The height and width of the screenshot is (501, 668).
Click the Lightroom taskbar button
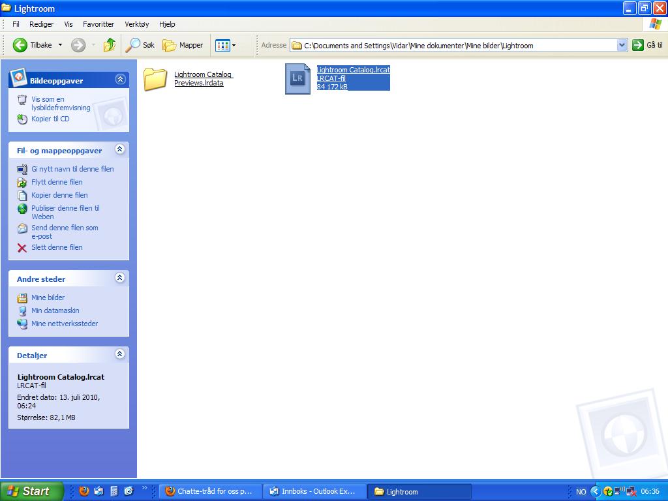tap(419, 491)
